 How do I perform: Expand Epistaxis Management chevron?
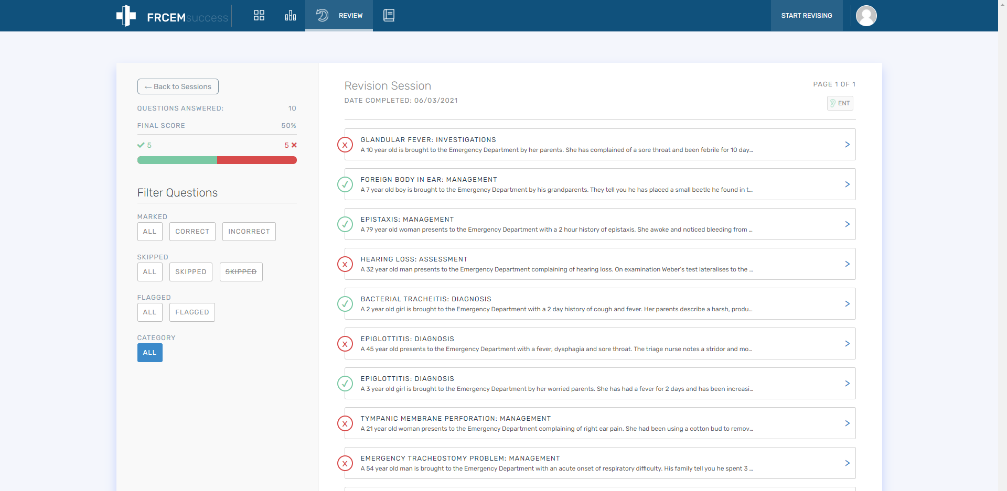click(847, 224)
